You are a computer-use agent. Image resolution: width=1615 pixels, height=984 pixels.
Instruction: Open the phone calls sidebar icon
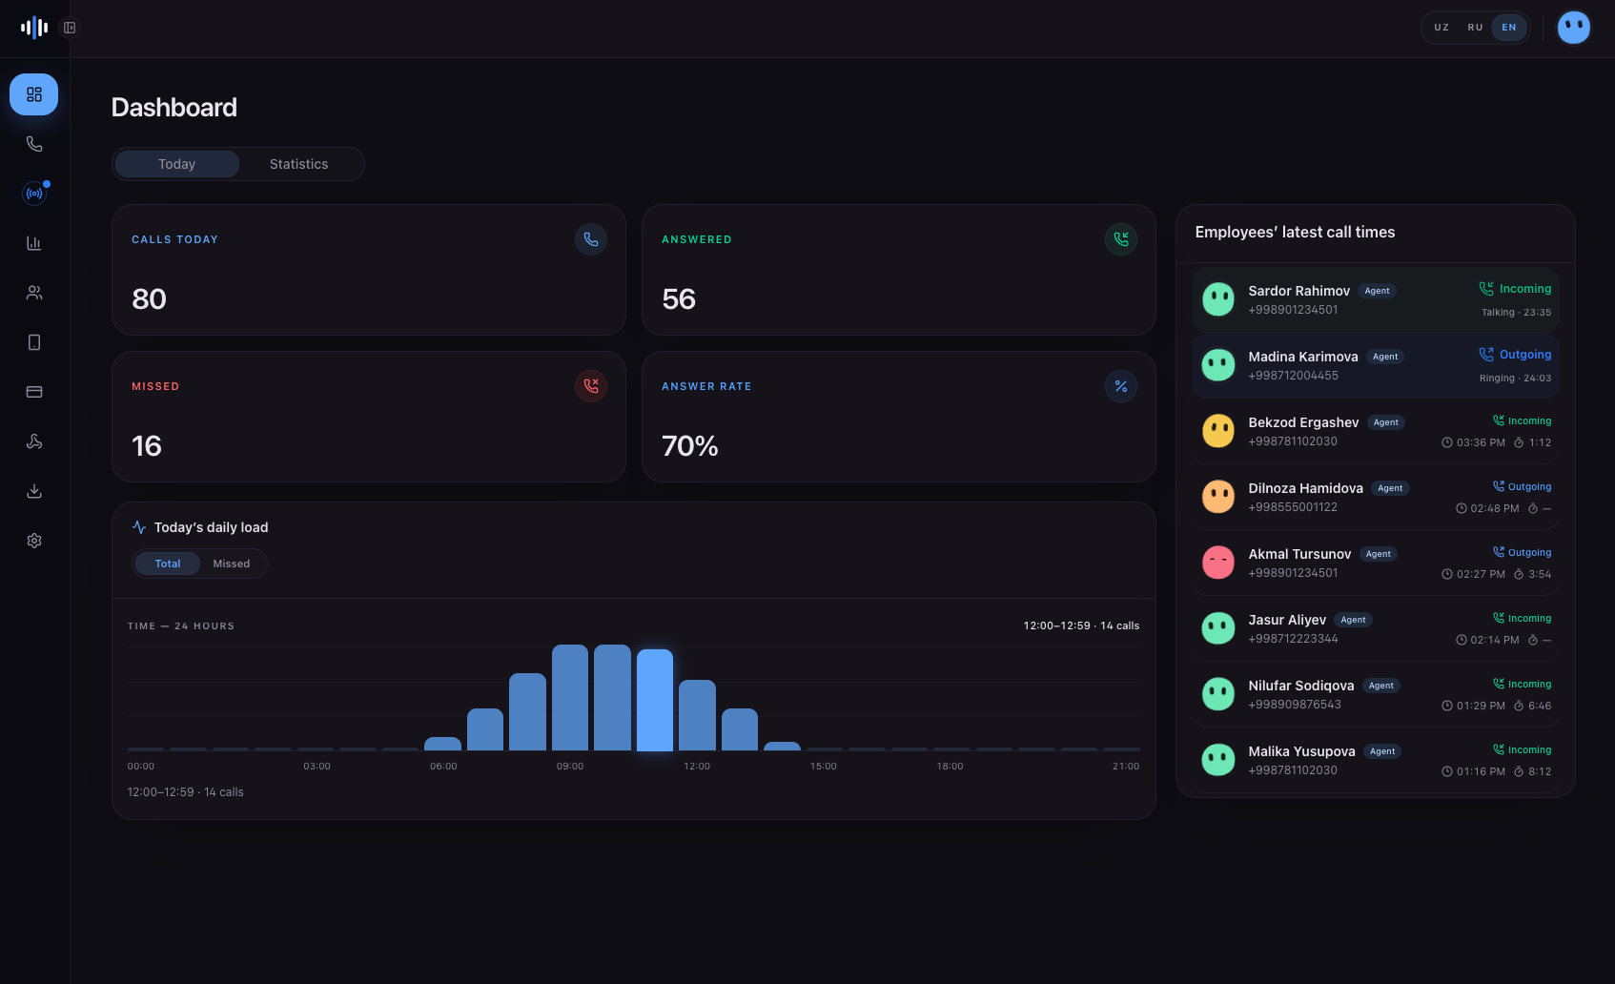click(x=34, y=144)
